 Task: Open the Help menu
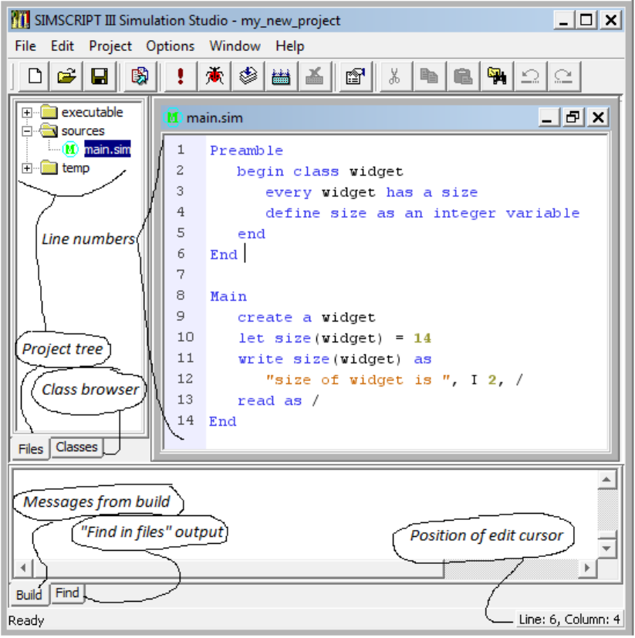290,46
